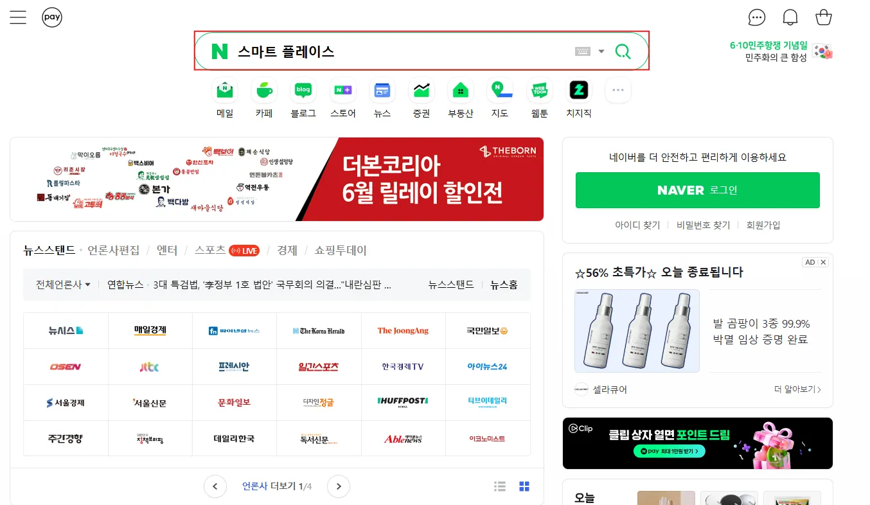
Task: Open the 주간경향 press logo
Action: [66, 439]
